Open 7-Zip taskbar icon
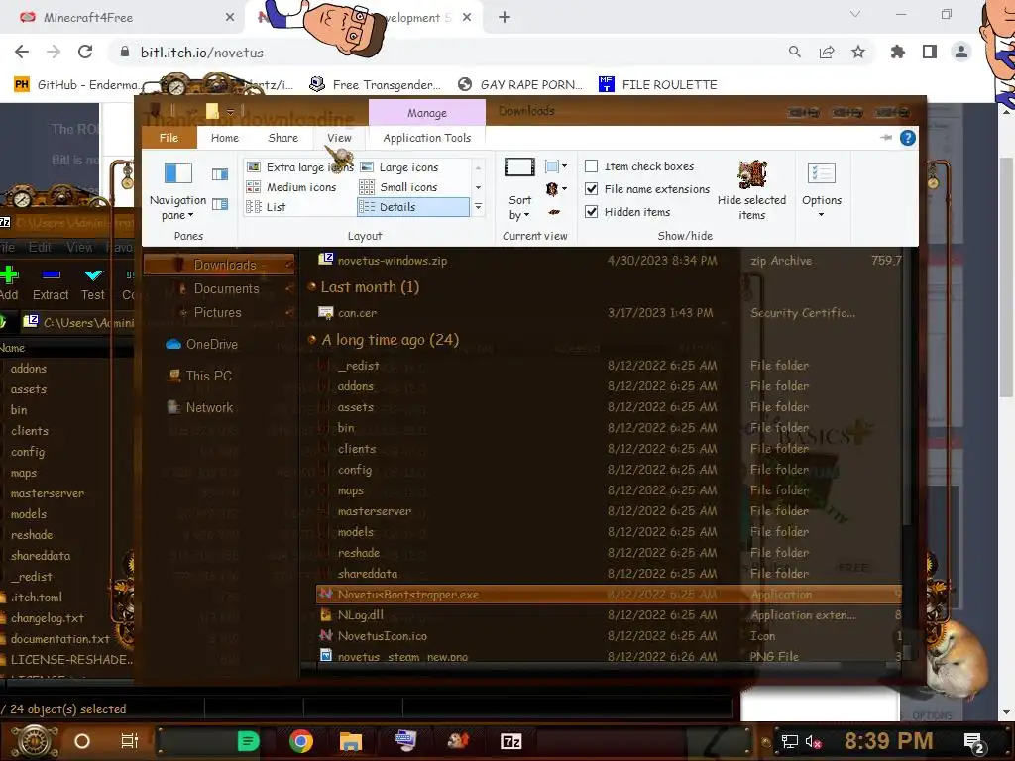Viewport: 1015px width, 761px height. click(x=510, y=741)
